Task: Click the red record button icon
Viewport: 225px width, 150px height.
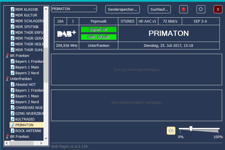Action: coord(183,9)
